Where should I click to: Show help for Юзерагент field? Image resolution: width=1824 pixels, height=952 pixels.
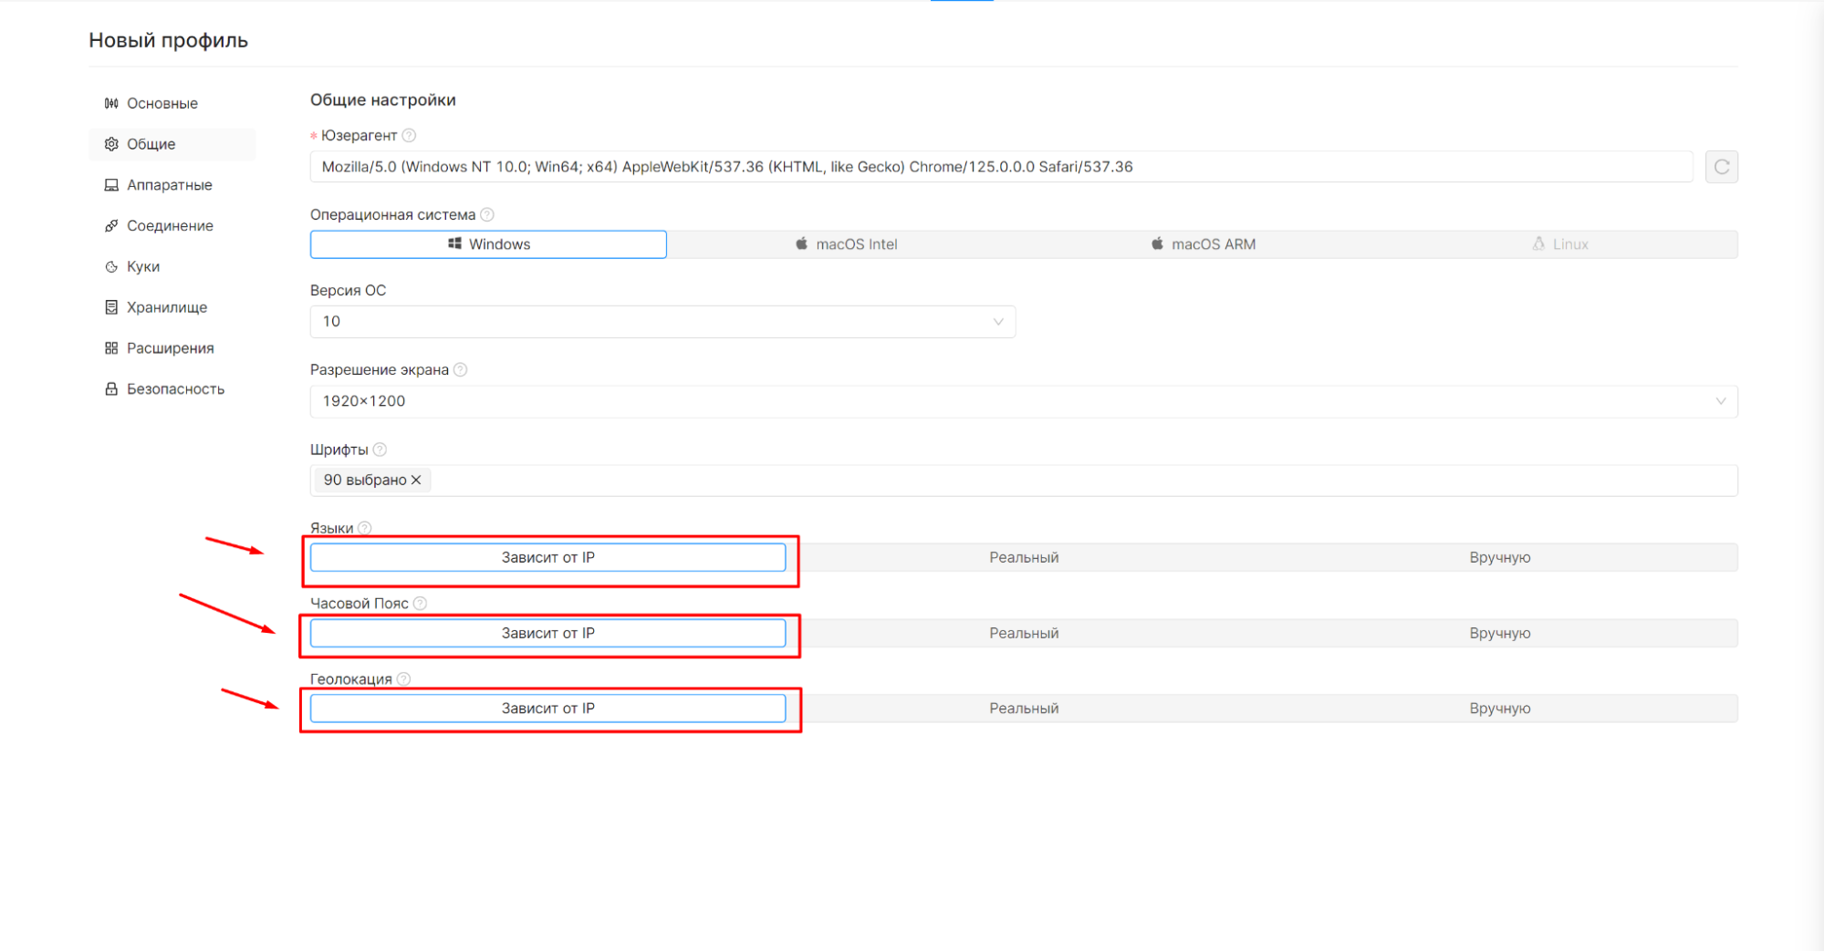click(410, 135)
